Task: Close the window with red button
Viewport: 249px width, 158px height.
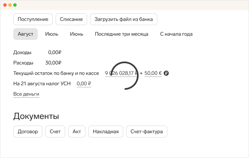Action: click(5, 5)
